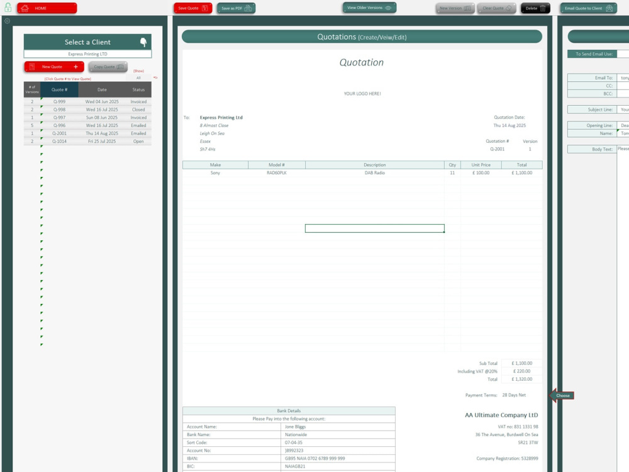Click the Subject Line value field
The image size is (629, 472).
[x=623, y=110]
